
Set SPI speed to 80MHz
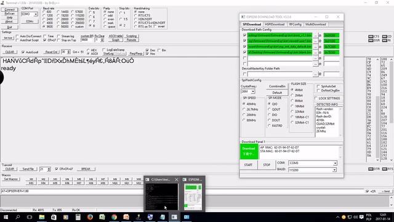244,120
